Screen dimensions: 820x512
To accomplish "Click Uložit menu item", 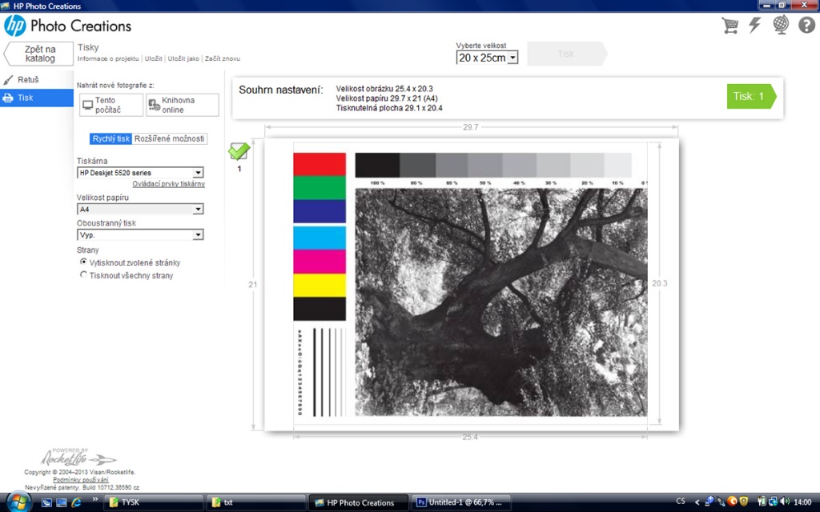I will [153, 58].
